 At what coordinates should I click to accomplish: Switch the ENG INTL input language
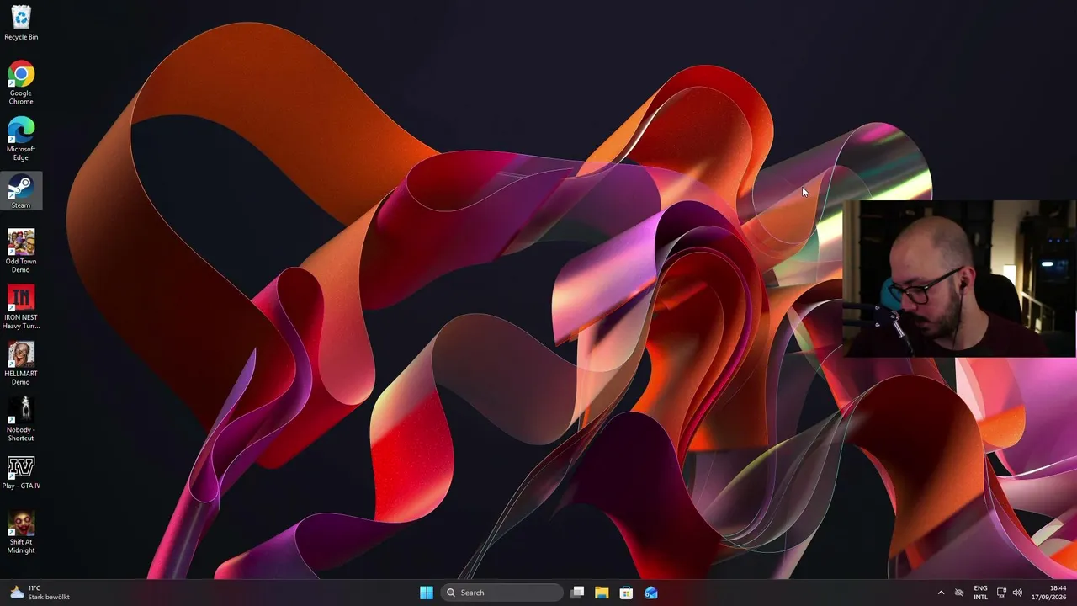click(x=980, y=593)
